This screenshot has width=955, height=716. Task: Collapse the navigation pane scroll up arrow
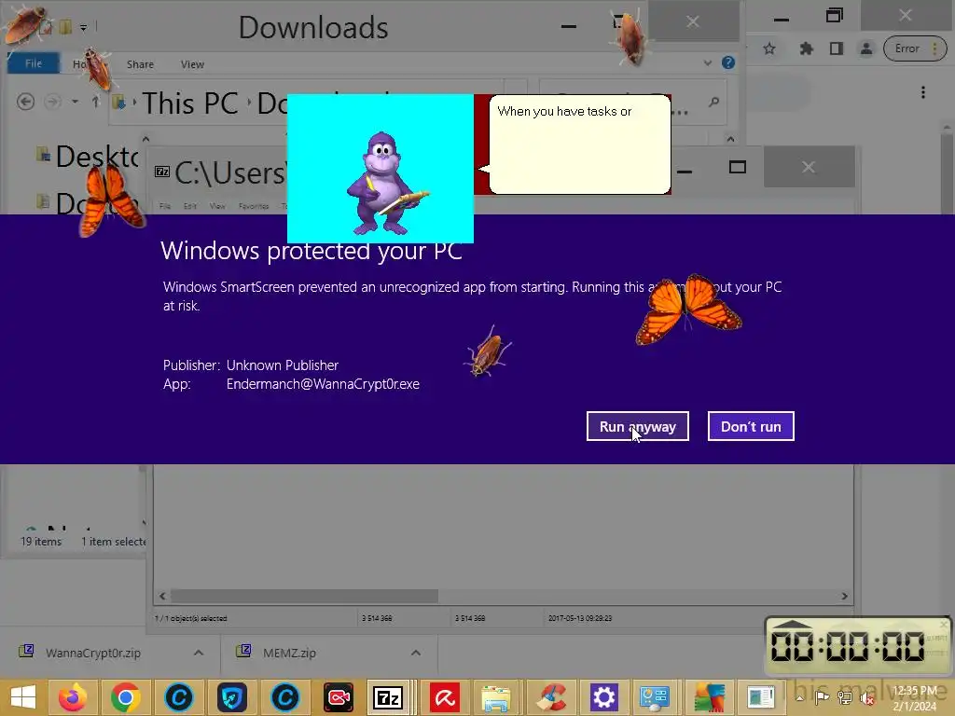[145, 140]
